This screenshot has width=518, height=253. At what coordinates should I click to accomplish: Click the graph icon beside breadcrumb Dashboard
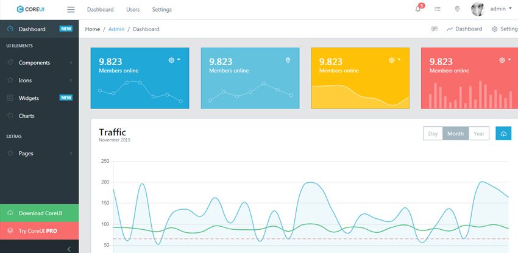click(x=450, y=29)
